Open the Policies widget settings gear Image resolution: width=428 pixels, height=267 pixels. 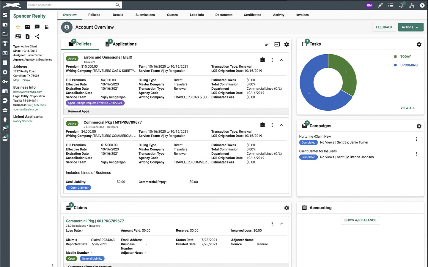tap(287, 44)
